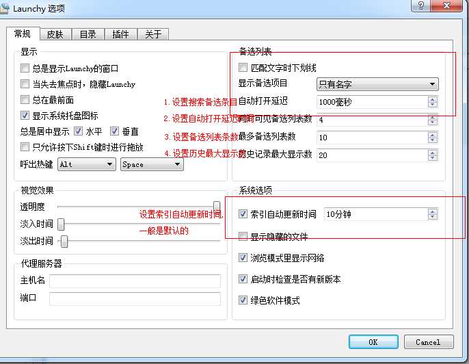Image resolution: width=469 pixels, height=364 pixels.
Task: Uncheck 显示系统托盘图标 checkbox
Action: pos(25,115)
